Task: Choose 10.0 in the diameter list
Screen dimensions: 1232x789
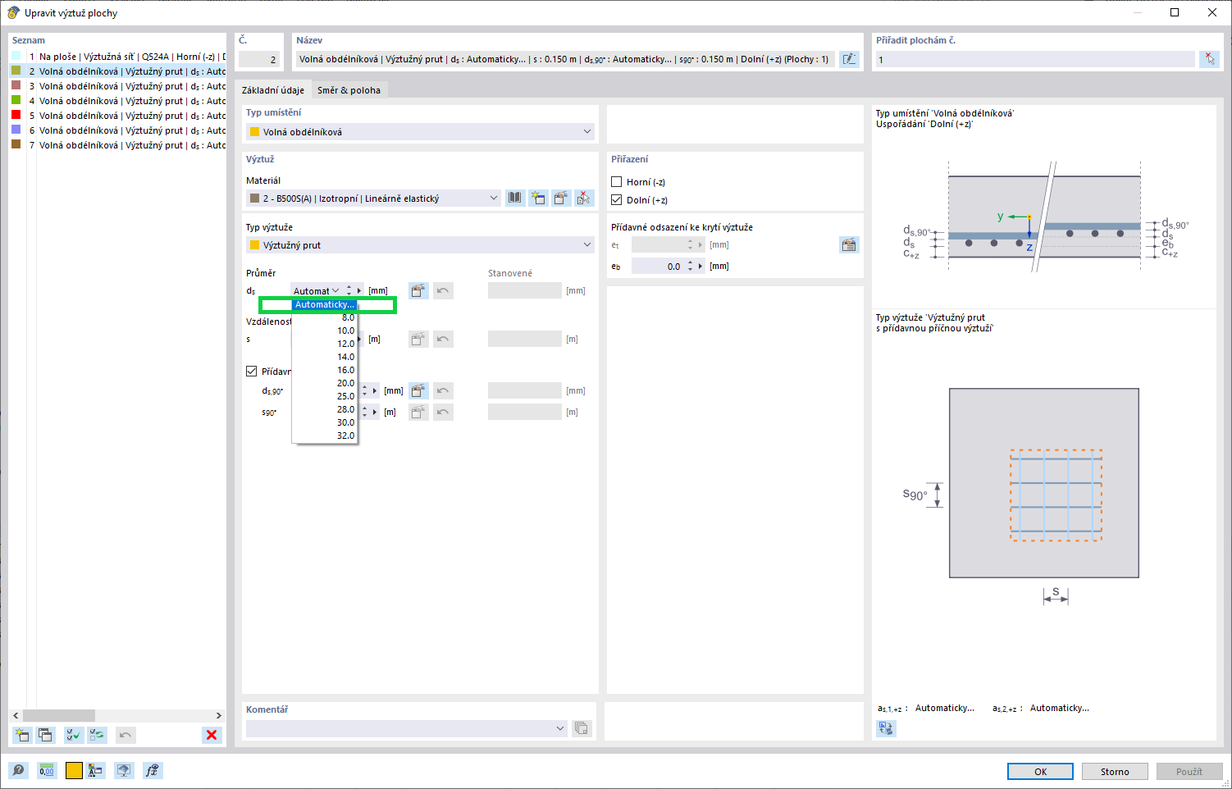Action: pyautogui.click(x=325, y=331)
